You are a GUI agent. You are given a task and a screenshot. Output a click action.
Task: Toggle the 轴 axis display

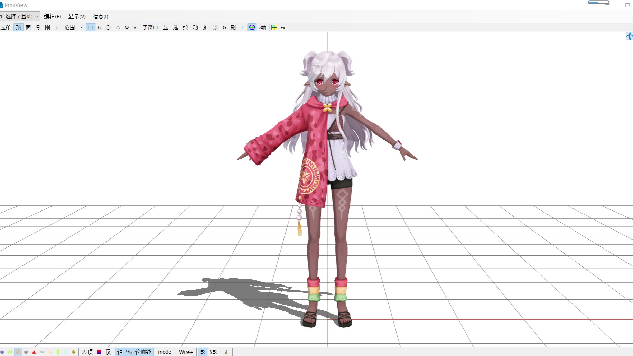coord(120,352)
